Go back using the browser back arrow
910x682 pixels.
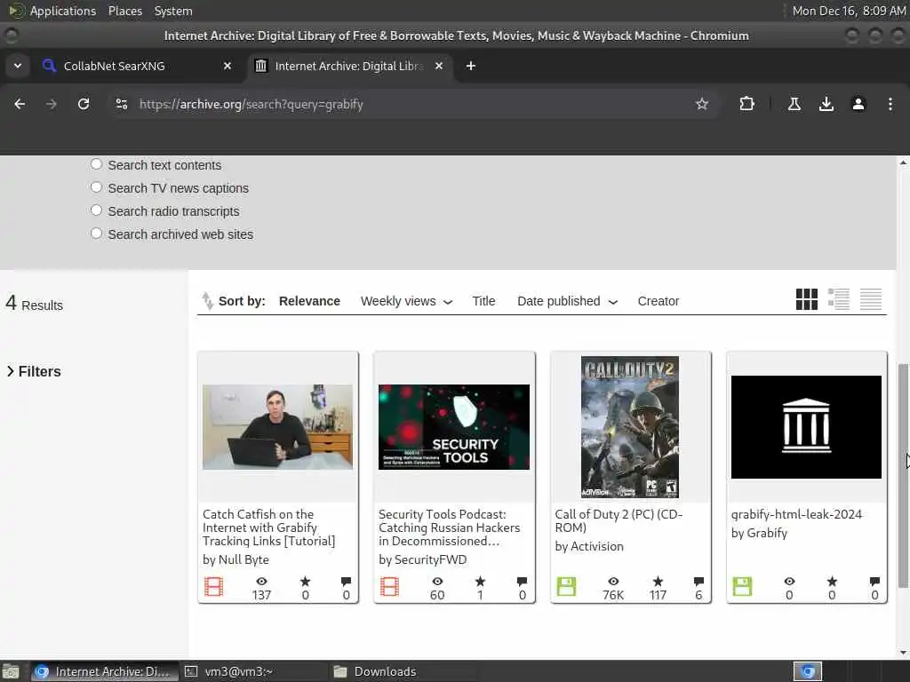(20, 104)
